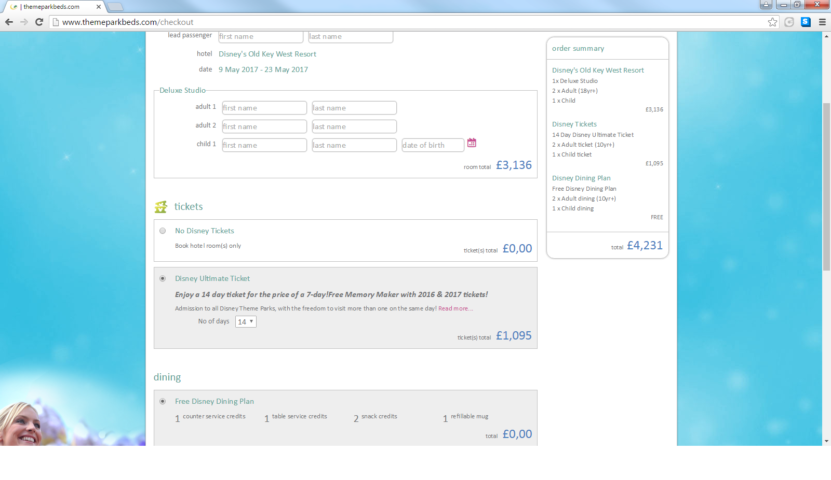Screen dimensions: 831x480
Task: Select the Free Disney Dining Plan radio
Action: (163, 401)
